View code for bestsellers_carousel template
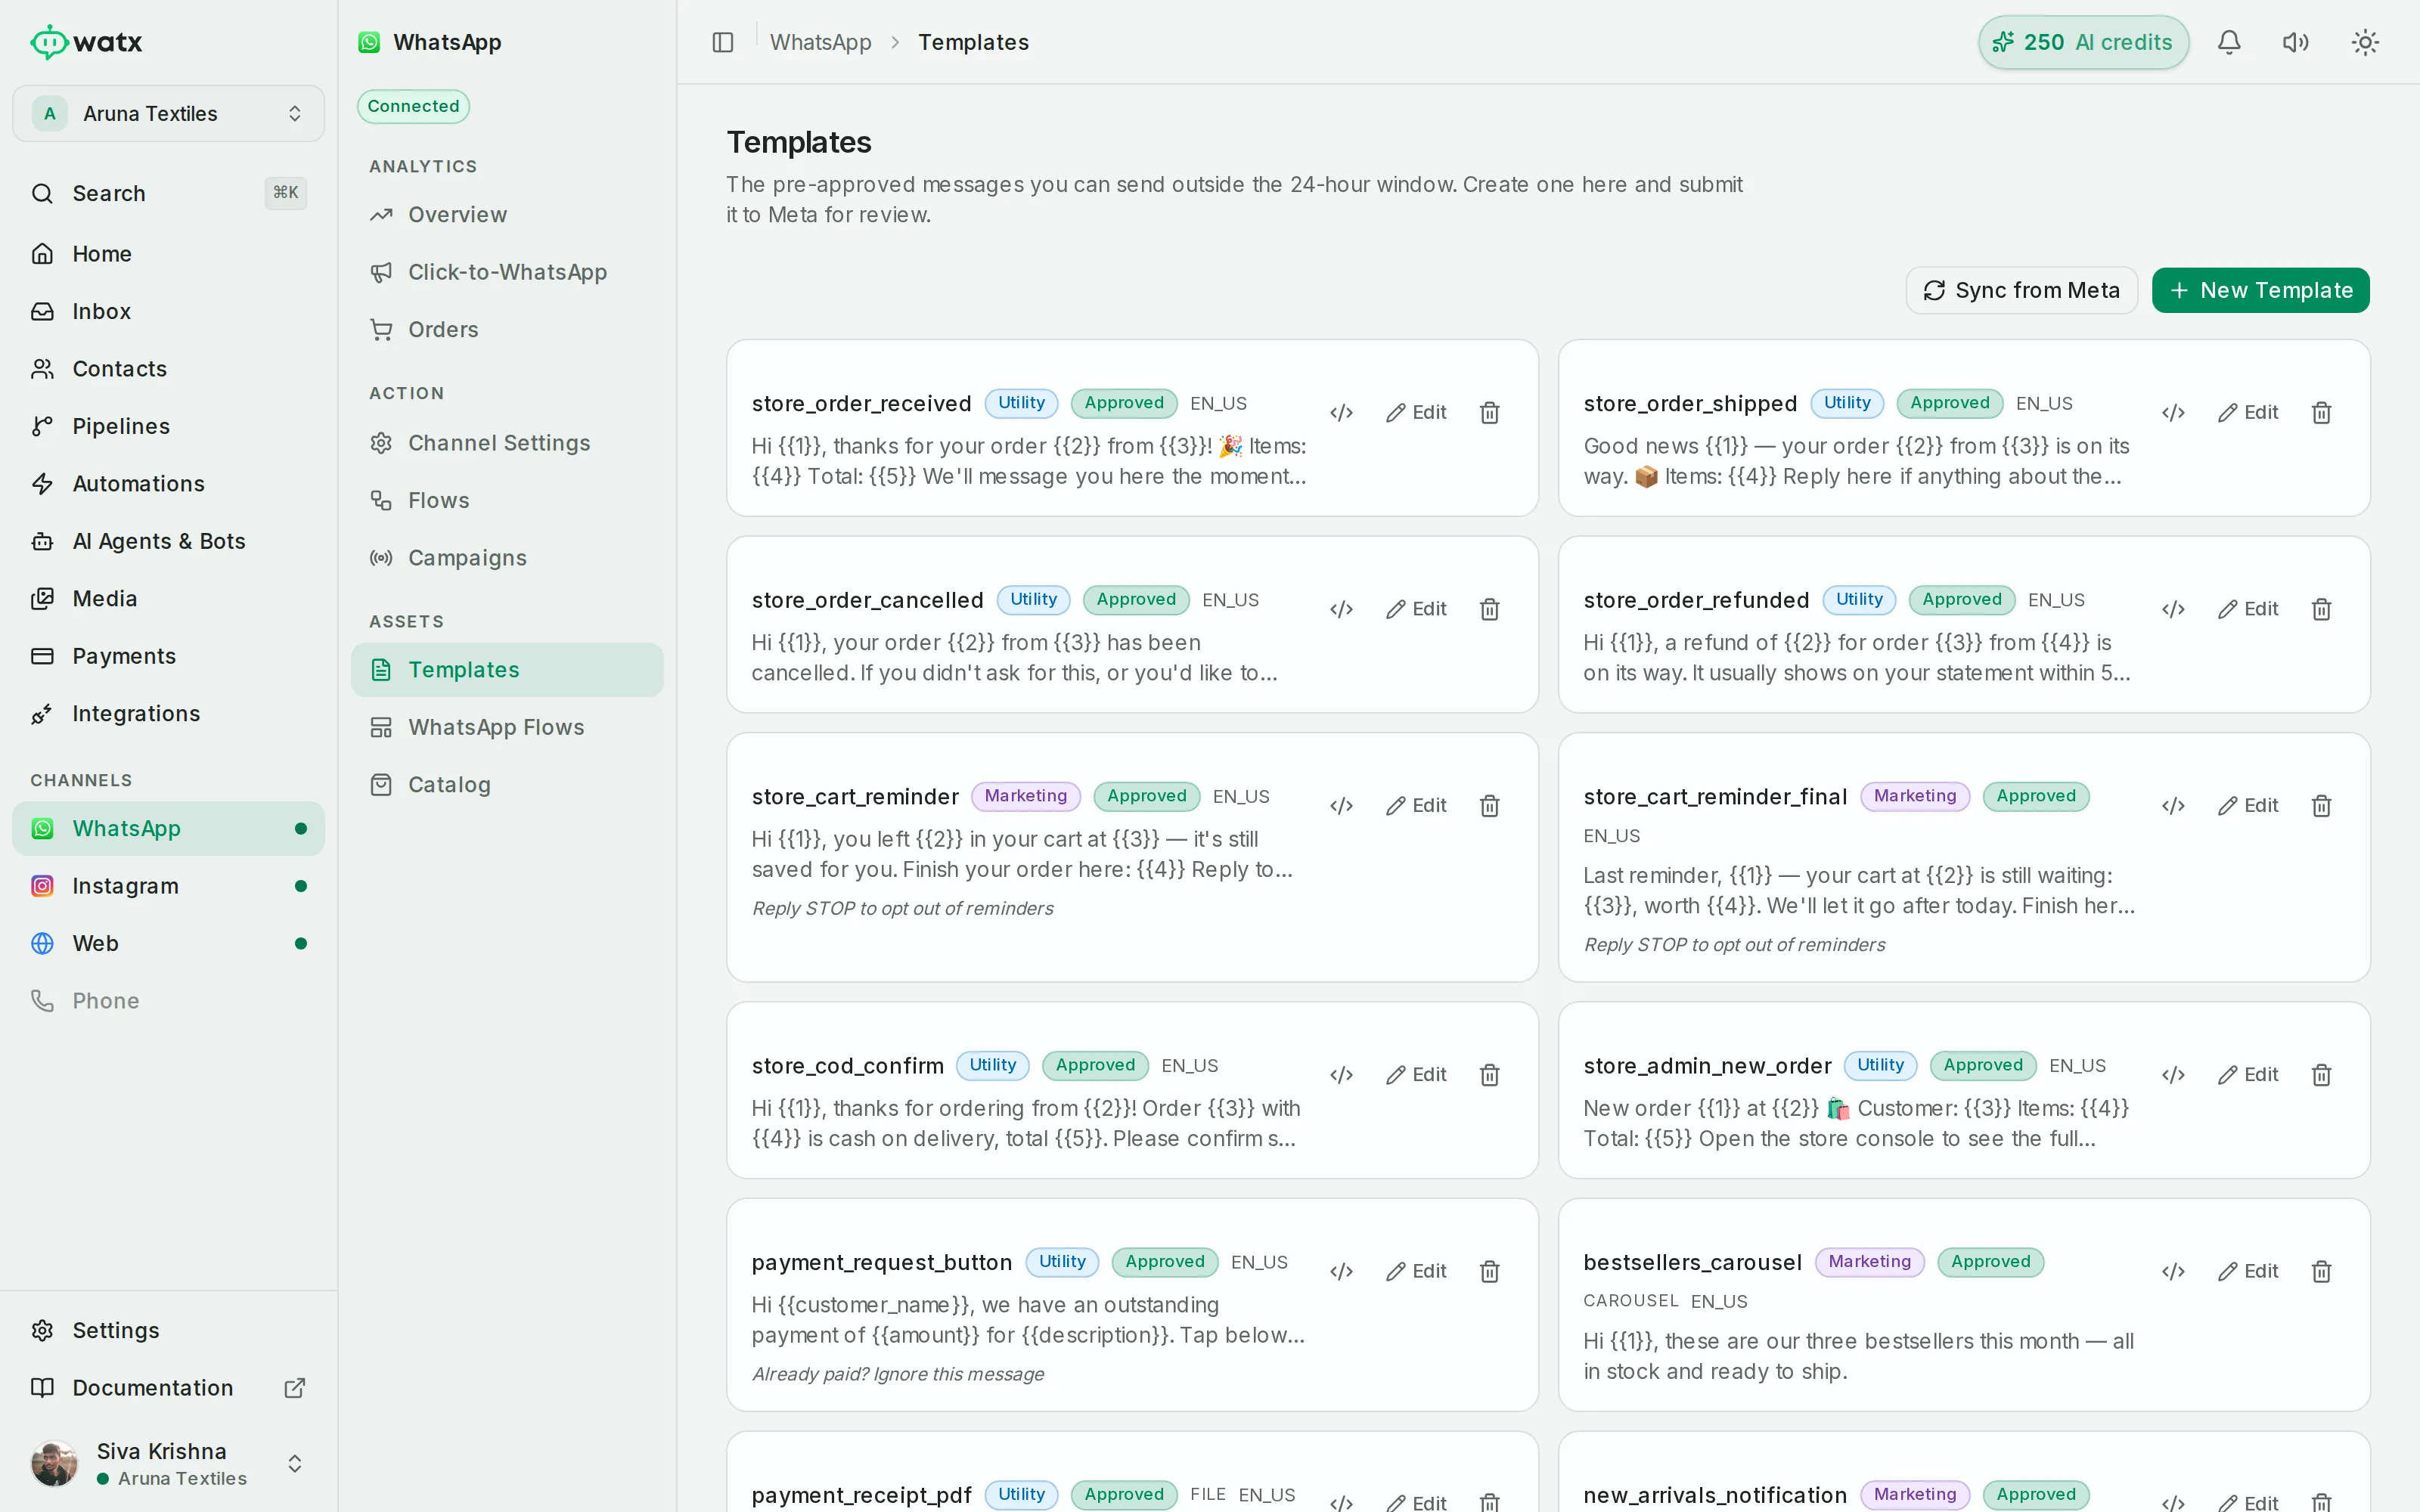This screenshot has height=1512, width=2420. point(2173,1271)
